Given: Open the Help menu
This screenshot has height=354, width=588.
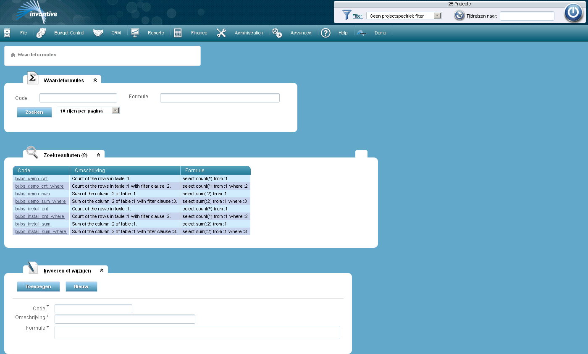Looking at the screenshot, I should pyautogui.click(x=343, y=33).
